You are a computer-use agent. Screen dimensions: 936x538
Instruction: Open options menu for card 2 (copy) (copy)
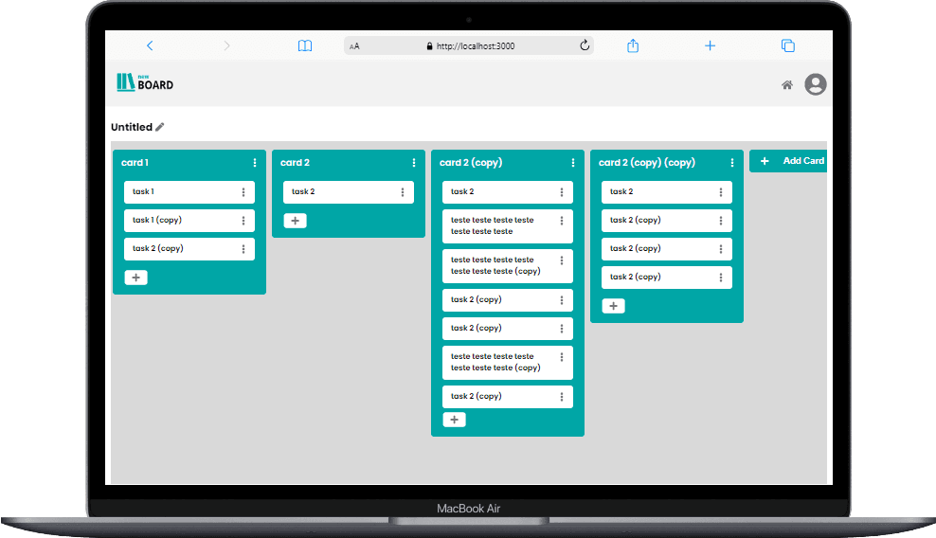click(732, 162)
